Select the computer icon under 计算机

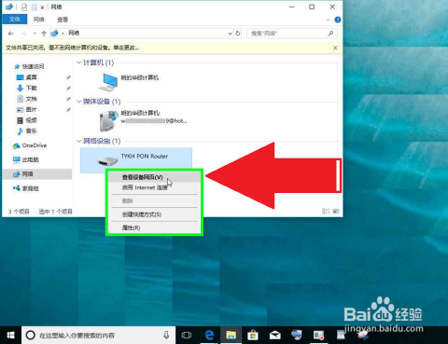[107, 82]
